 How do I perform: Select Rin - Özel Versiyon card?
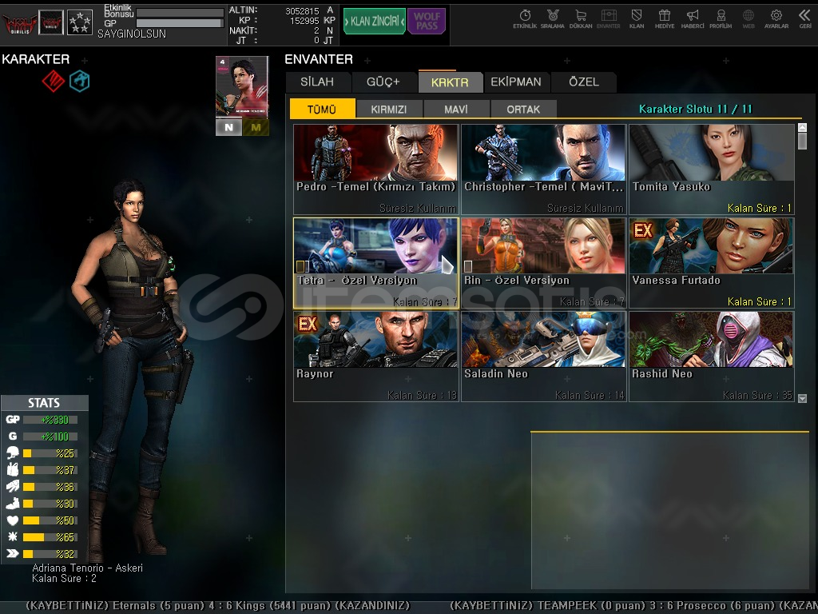543,262
